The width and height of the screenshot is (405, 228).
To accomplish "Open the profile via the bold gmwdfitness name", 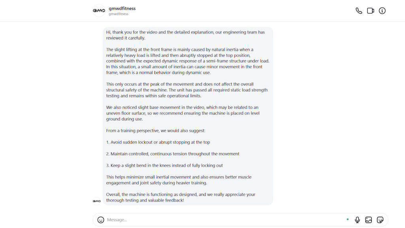I will [122, 8].
